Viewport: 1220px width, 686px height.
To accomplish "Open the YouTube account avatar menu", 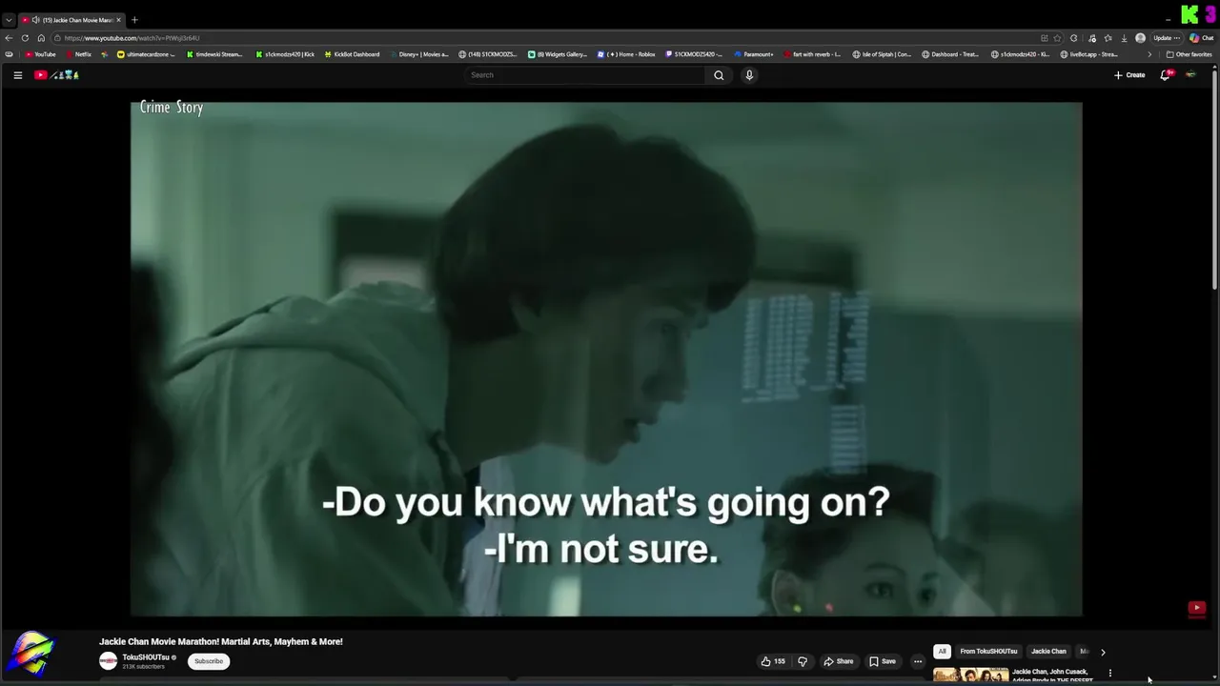I will (x=1190, y=75).
